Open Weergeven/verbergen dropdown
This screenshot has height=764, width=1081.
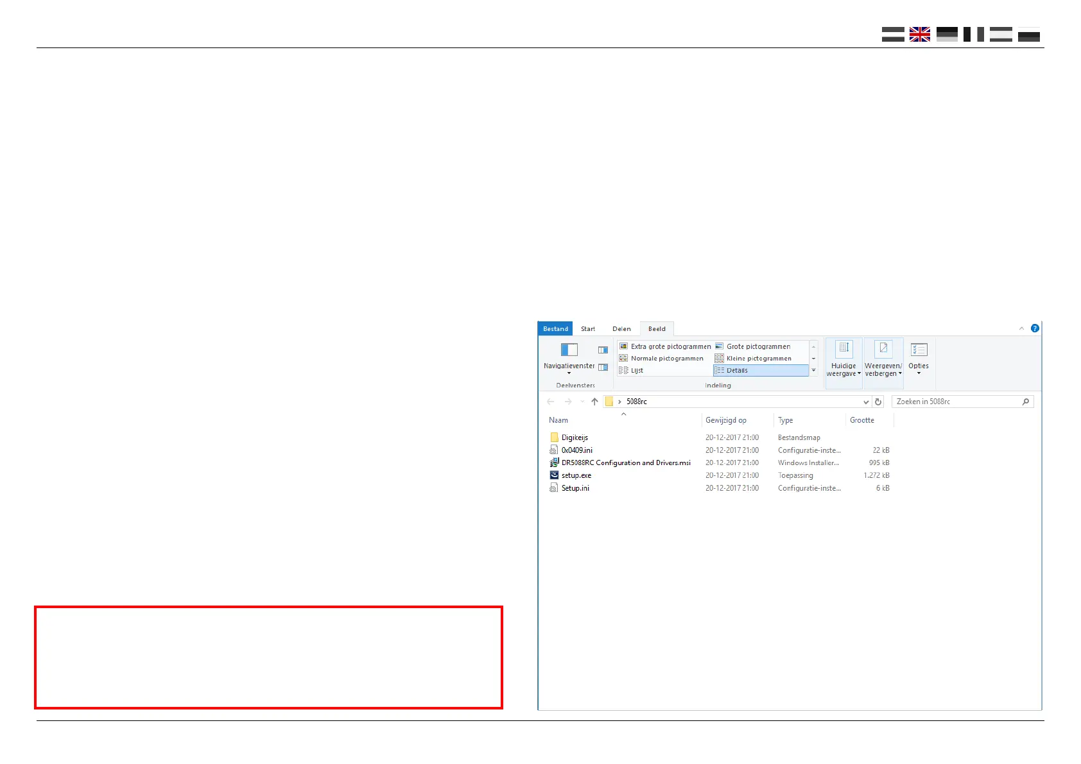(x=883, y=363)
